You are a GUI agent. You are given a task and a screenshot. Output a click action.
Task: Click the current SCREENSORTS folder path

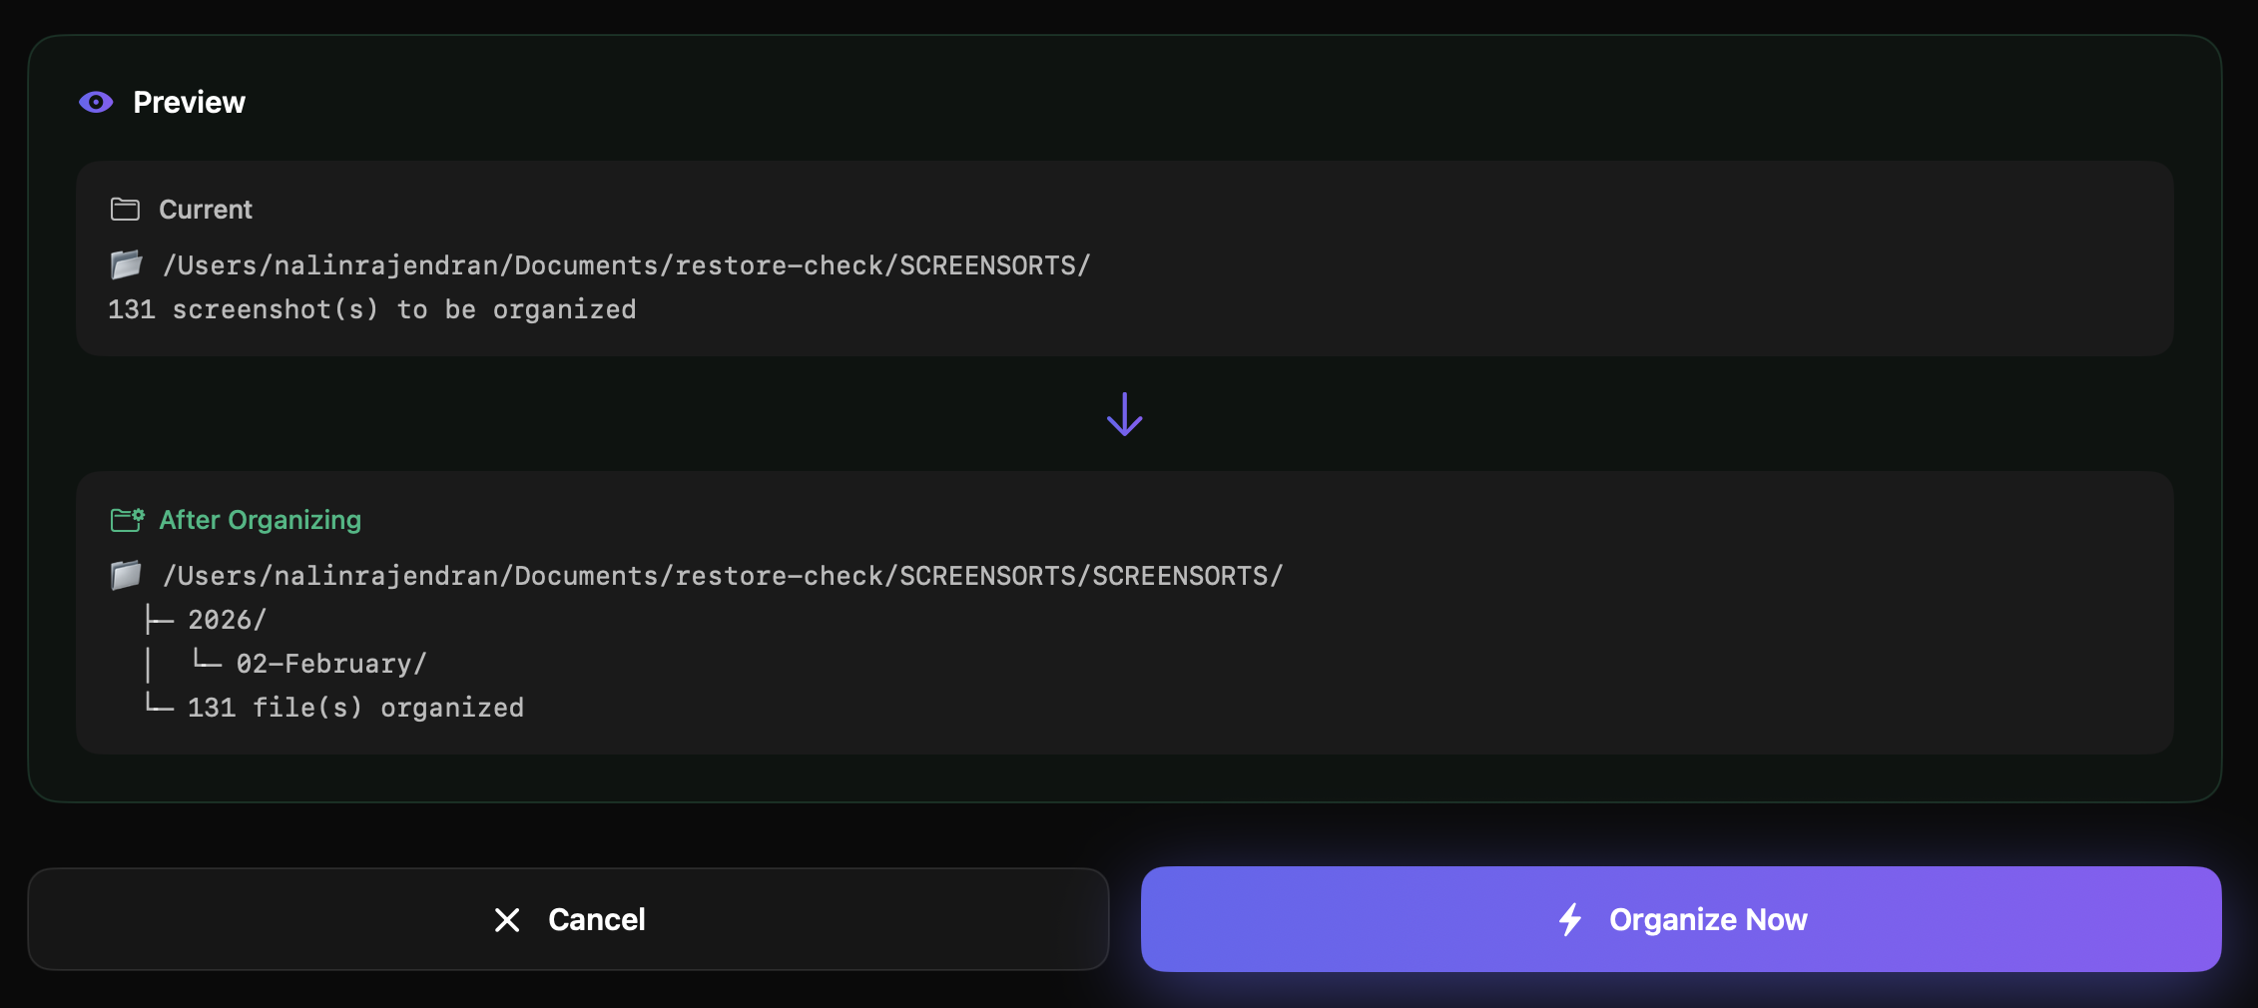click(627, 265)
